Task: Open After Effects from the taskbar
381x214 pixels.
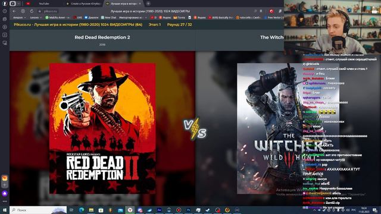Action: point(159,210)
